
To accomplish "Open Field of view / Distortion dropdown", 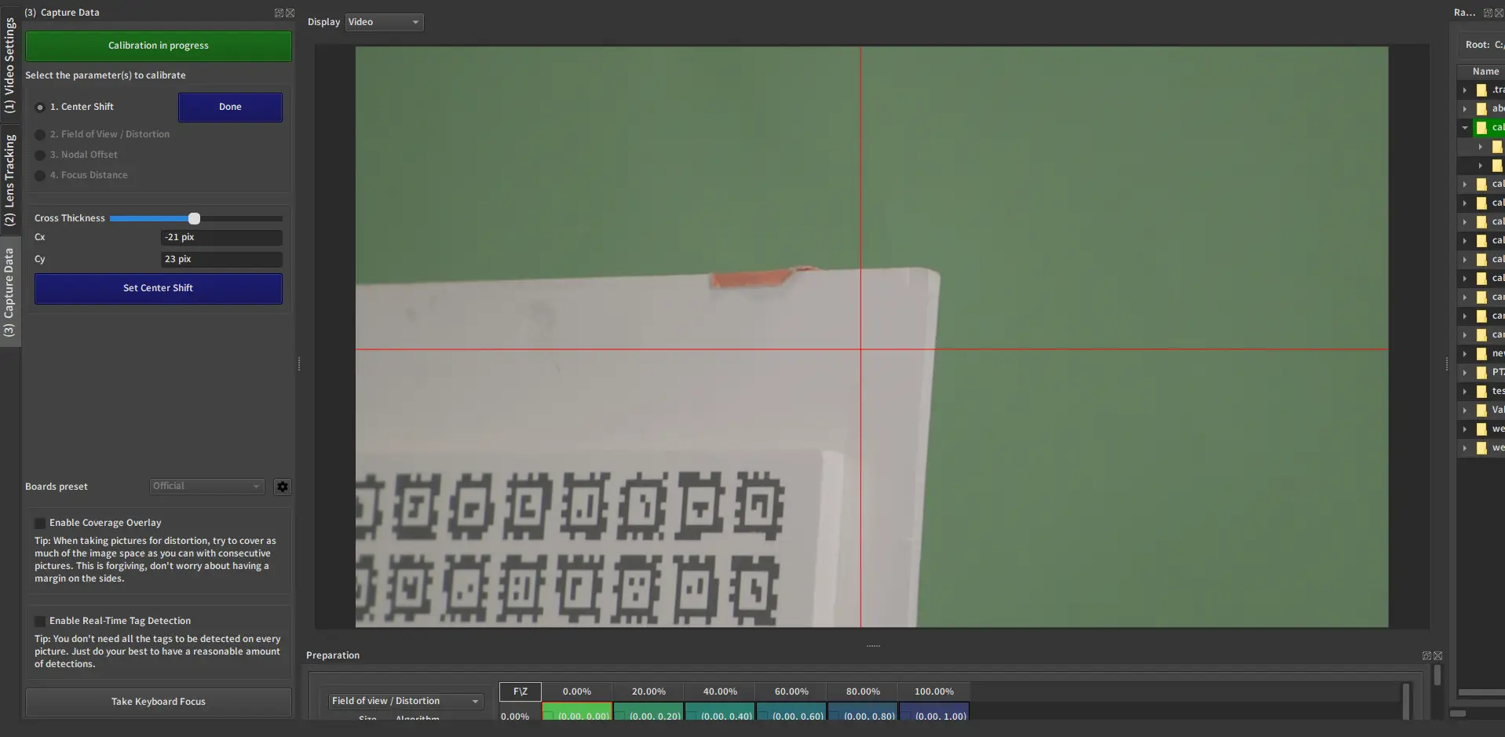I will (404, 701).
